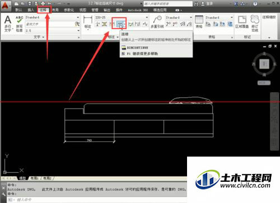Switch to the 插件 ribbon tab
Screen dimensions: 280x203
[x=119, y=10]
